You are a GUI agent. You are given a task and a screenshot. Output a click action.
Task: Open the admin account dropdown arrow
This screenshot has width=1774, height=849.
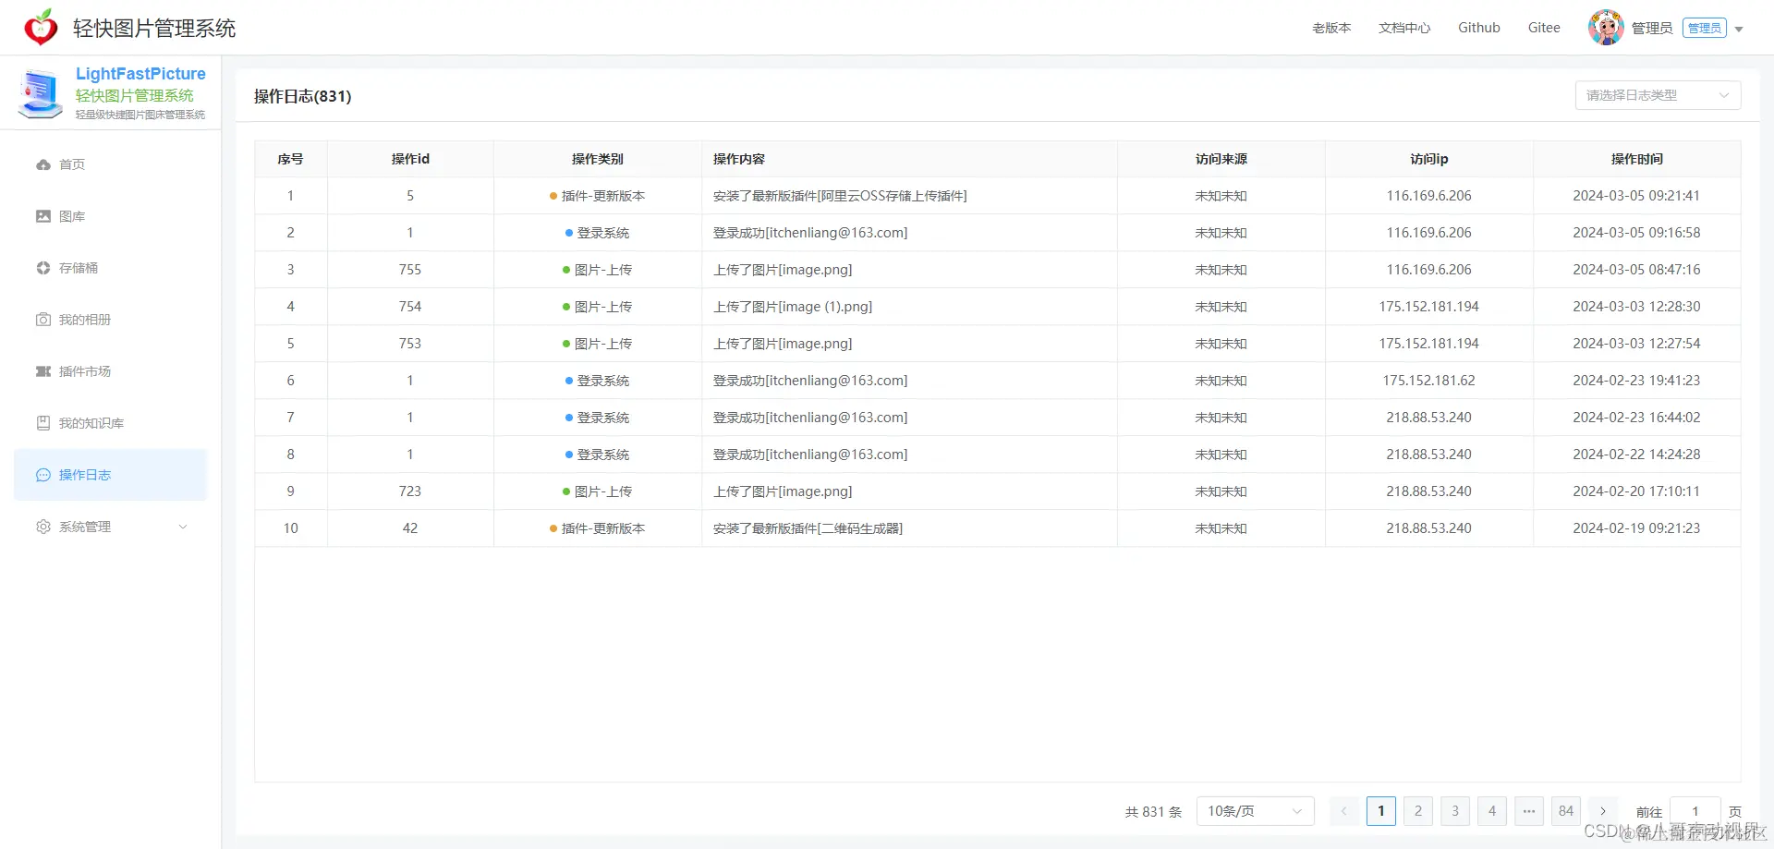click(x=1739, y=29)
